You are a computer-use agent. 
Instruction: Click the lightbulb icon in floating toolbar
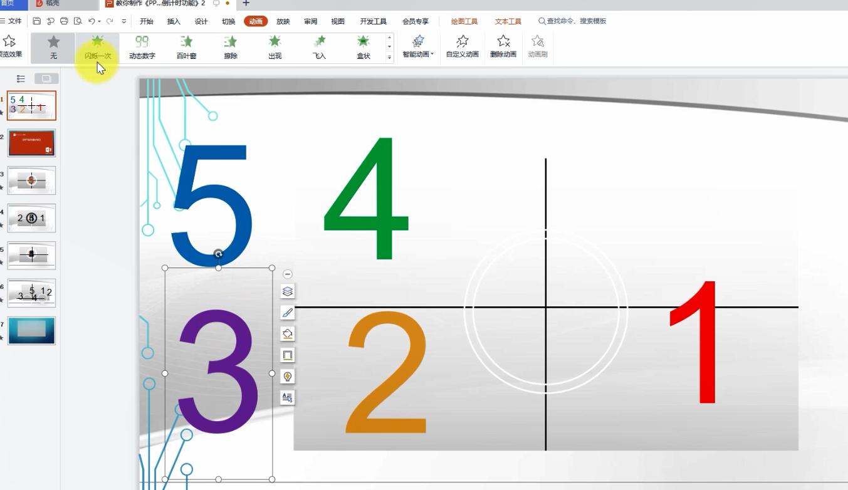tap(288, 377)
